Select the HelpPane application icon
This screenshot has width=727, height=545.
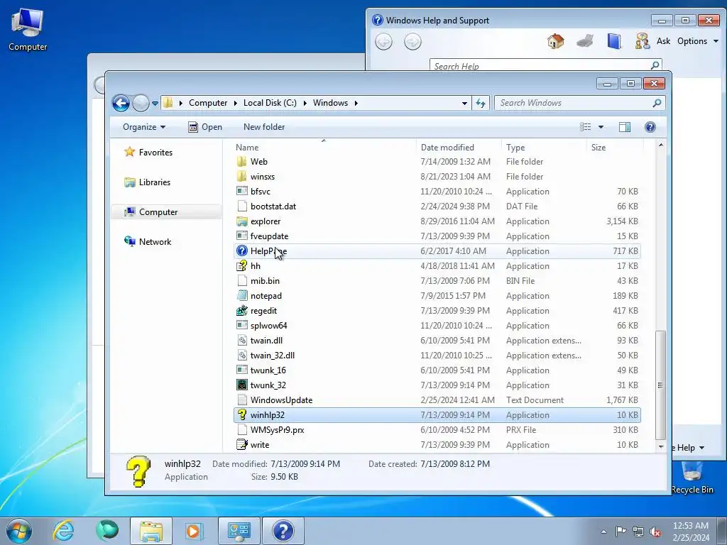pyautogui.click(x=241, y=251)
